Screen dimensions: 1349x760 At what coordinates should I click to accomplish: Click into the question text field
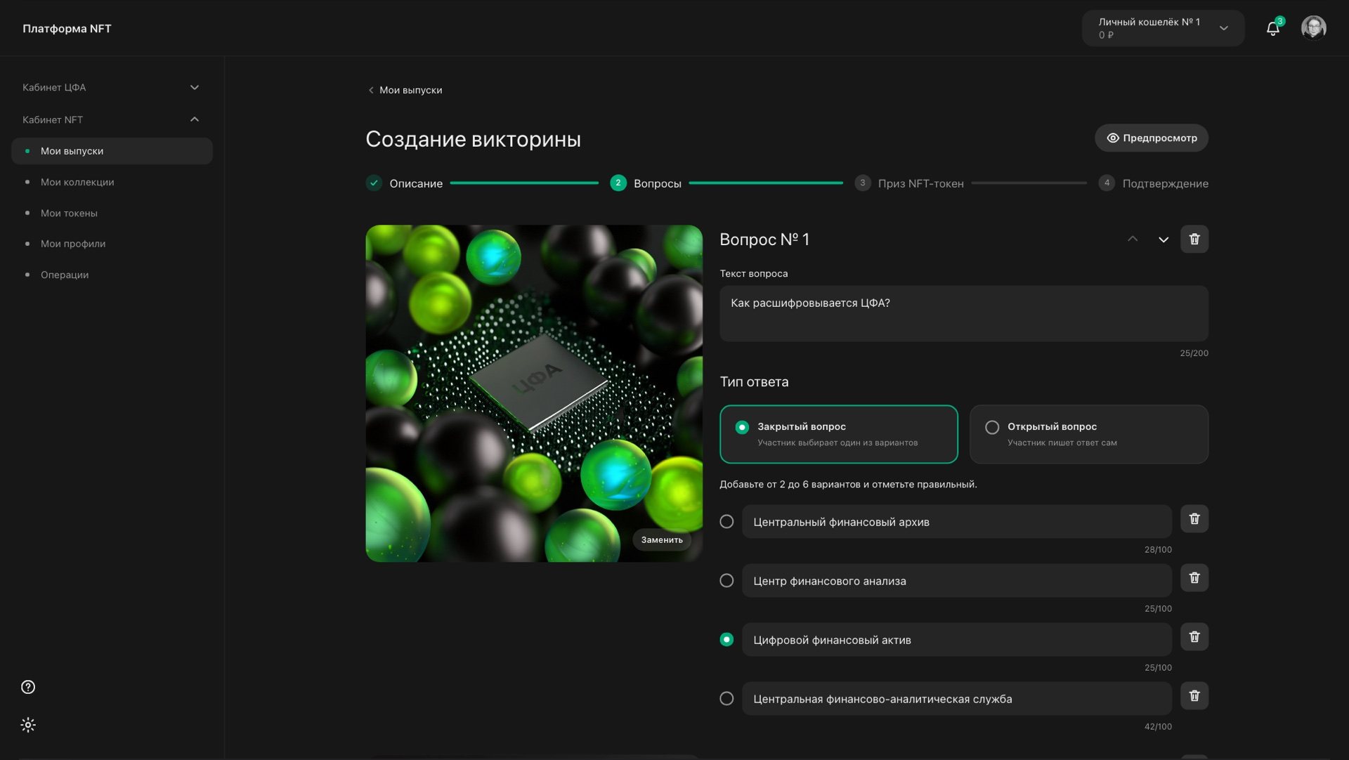(x=964, y=313)
